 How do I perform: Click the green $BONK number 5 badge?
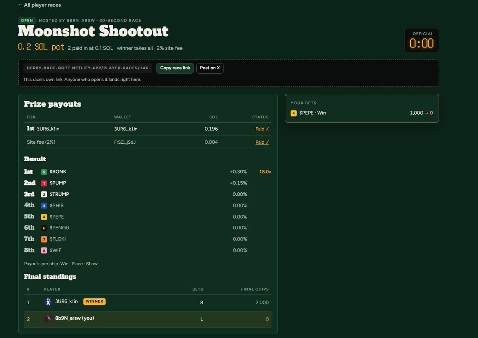tap(44, 172)
